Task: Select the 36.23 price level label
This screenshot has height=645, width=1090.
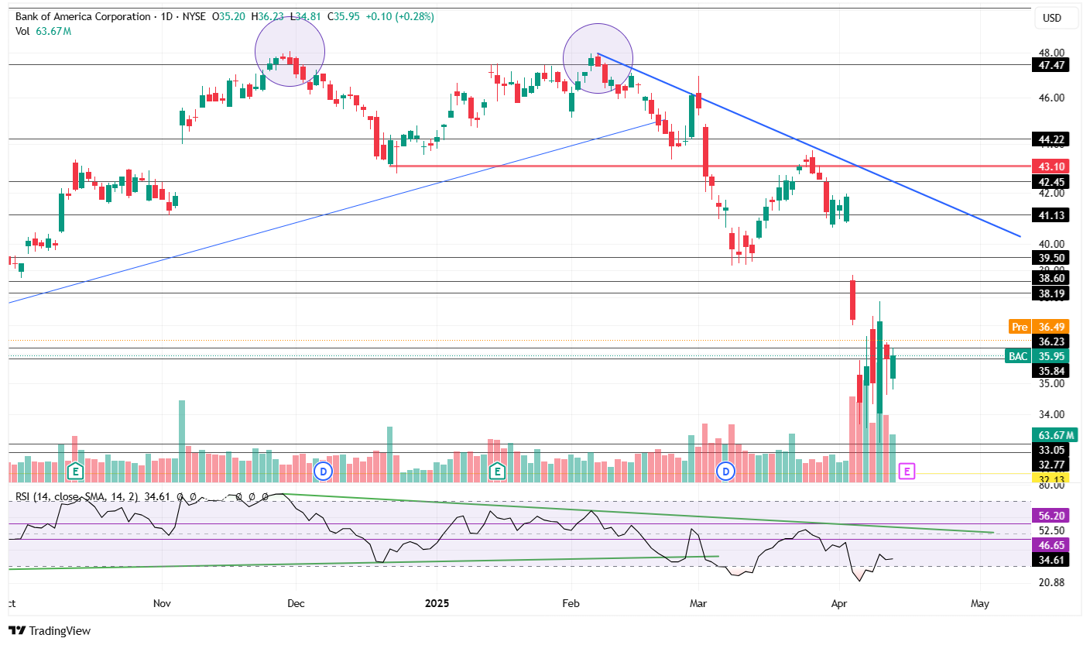Action: click(x=1051, y=341)
